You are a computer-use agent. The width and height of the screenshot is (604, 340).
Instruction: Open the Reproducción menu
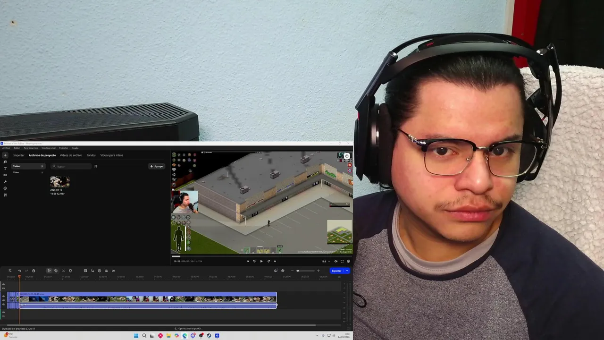click(x=31, y=148)
